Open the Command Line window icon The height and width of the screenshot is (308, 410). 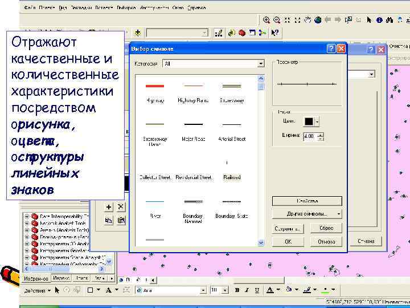click(252, 33)
